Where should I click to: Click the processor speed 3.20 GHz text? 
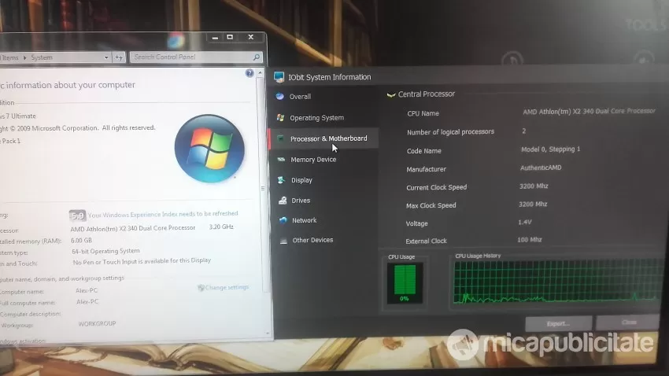[221, 227]
